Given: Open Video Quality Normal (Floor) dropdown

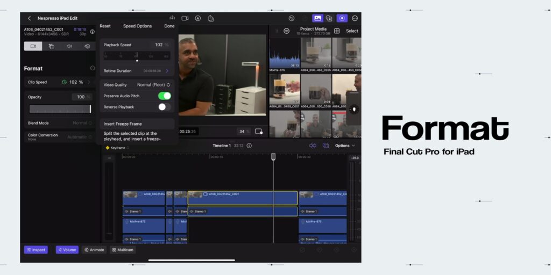Looking at the screenshot, I should [153, 85].
